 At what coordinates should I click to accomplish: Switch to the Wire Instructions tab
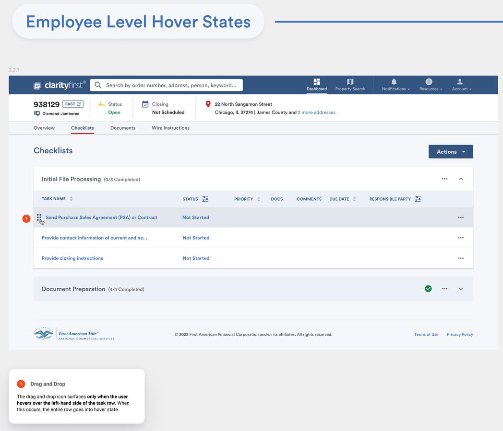pyautogui.click(x=170, y=128)
